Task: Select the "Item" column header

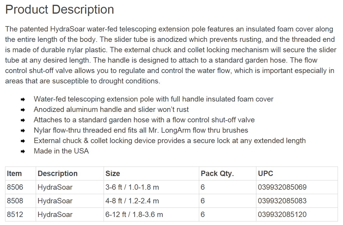Action: [14, 174]
